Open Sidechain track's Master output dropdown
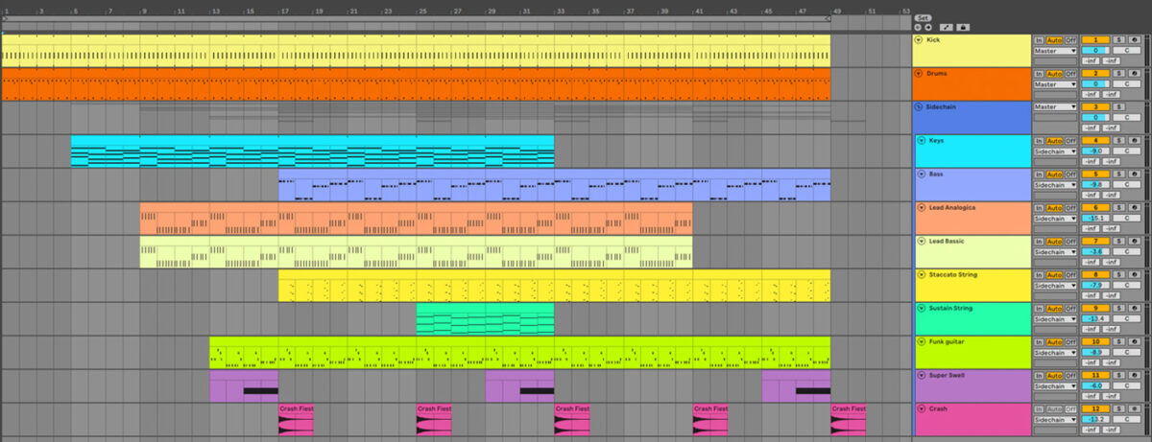The height and width of the screenshot is (442, 1152). click(1055, 107)
